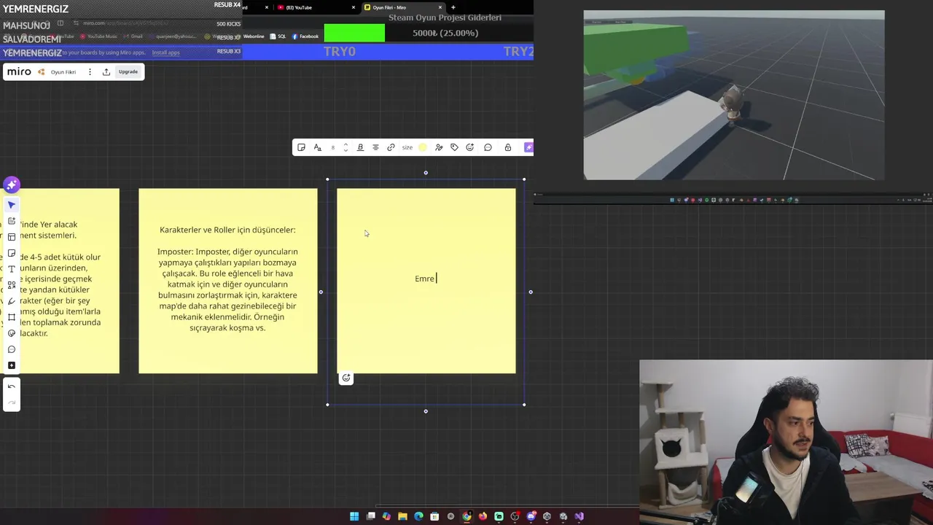Click the game preview viewport
The width and height of the screenshot is (933, 525).
tap(734, 95)
